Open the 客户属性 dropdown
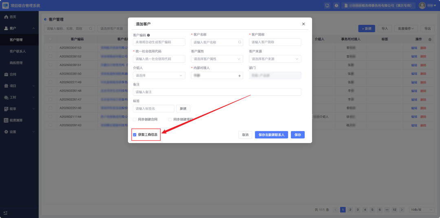Screen dimensions: 440x218 (x=217, y=59)
